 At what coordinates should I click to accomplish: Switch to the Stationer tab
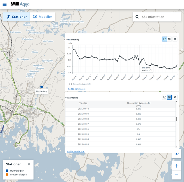16,17
